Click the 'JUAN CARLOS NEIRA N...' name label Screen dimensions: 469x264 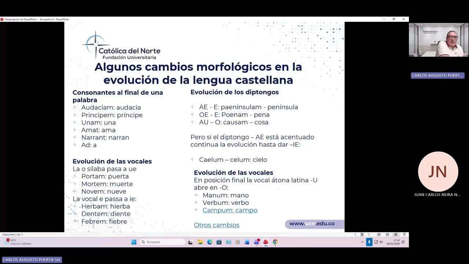click(x=437, y=195)
